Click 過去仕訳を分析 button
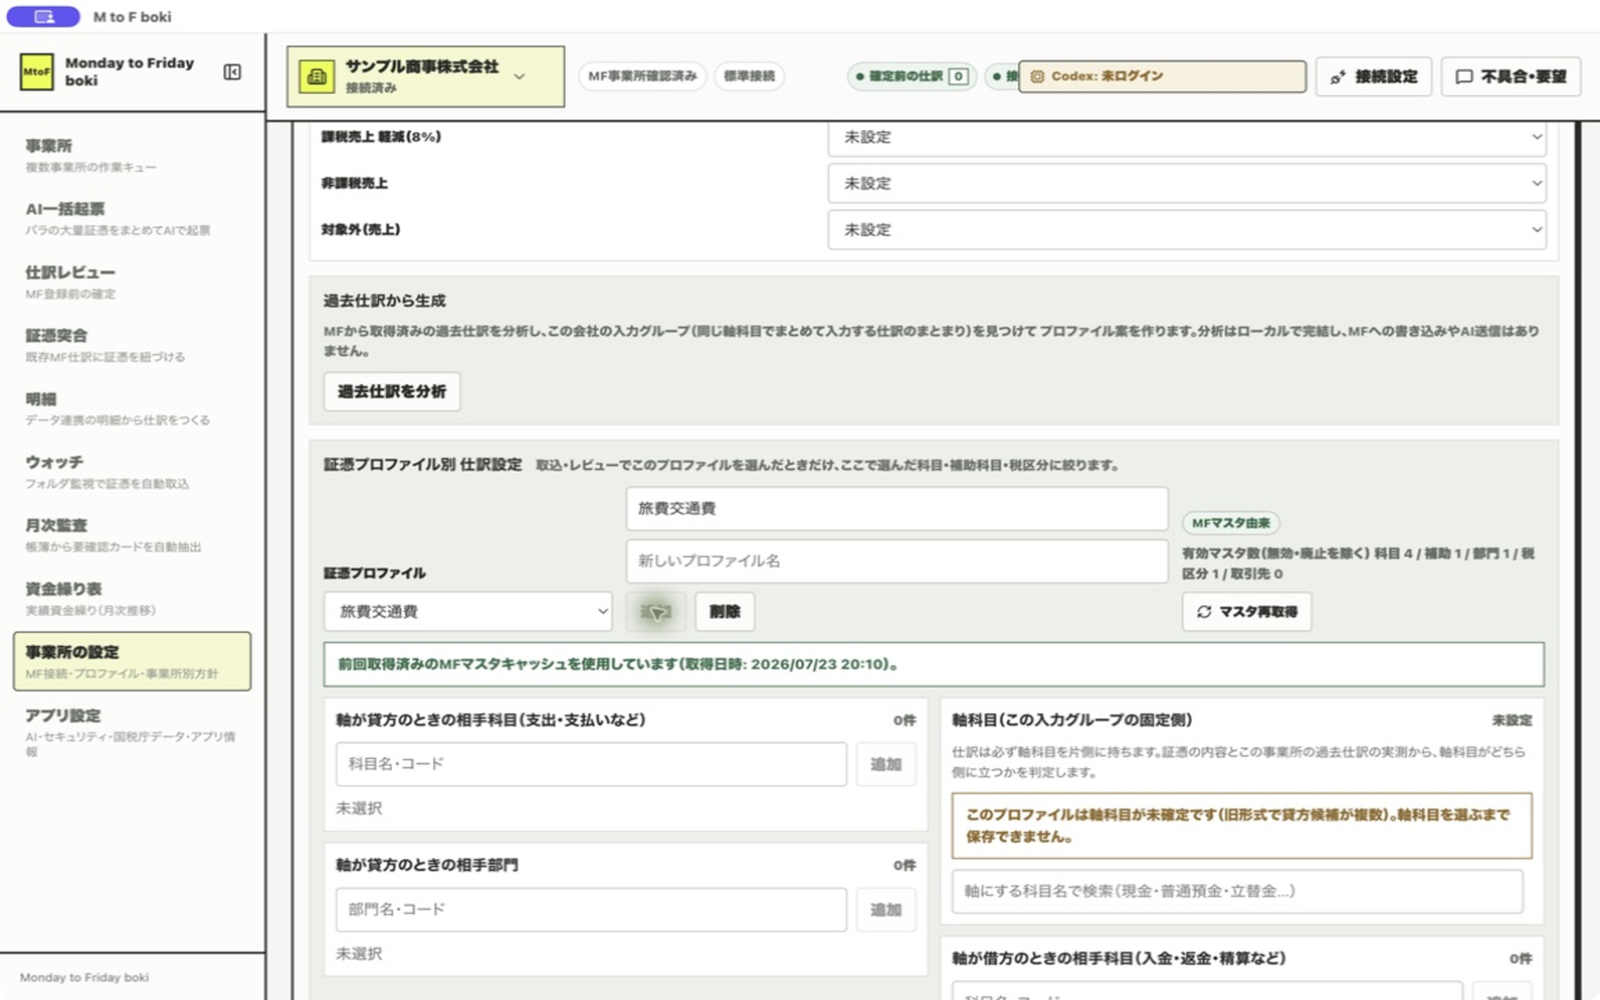Screen dimensions: 1600x1000 392,392
